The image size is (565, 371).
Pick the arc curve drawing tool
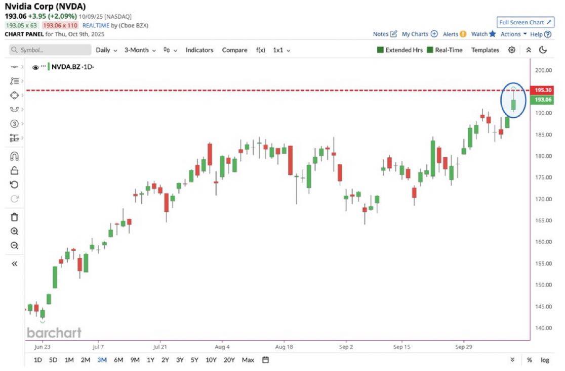[x=14, y=109]
